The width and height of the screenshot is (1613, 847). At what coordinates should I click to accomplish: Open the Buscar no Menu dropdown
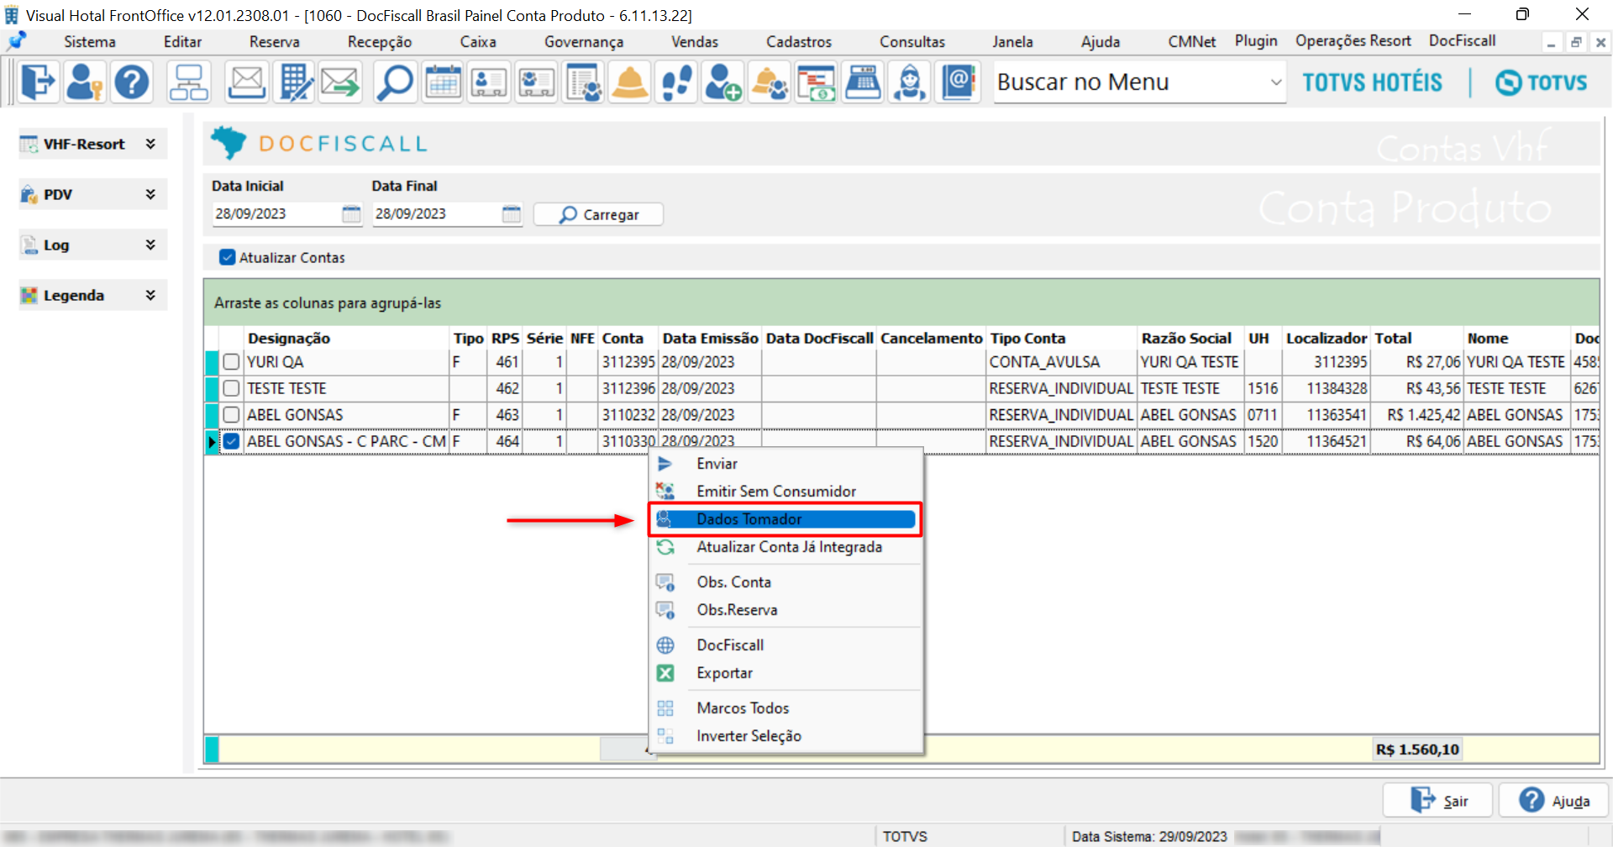[x=1275, y=82]
